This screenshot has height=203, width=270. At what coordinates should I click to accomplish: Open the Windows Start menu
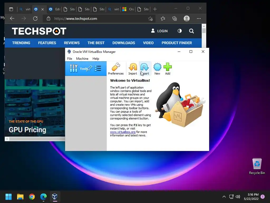(x=8, y=197)
